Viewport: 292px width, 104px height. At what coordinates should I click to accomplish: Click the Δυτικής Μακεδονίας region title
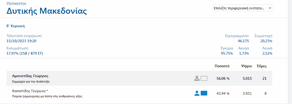(46, 11)
